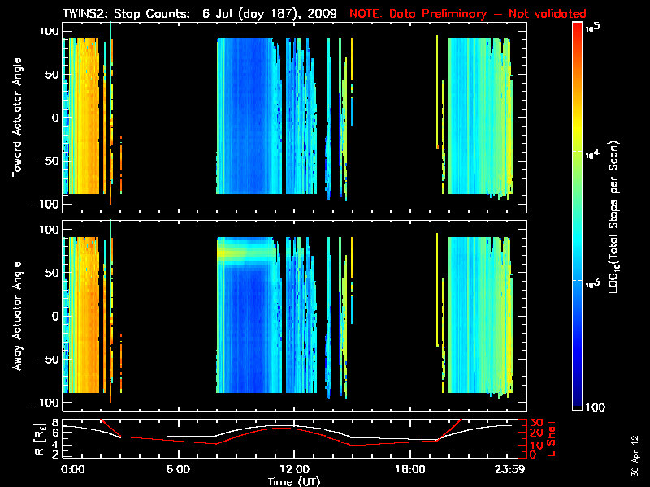Image resolution: width=650 pixels, height=487 pixels.
Task: Click the title text 'TWINS2: Stop Counts'
Action: 127,13
